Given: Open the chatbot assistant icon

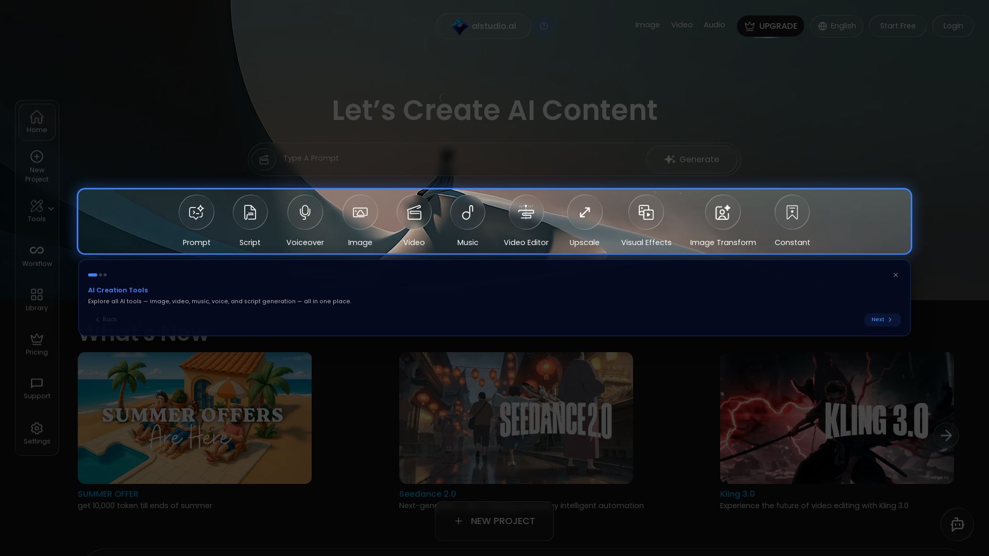Looking at the screenshot, I should click(957, 525).
